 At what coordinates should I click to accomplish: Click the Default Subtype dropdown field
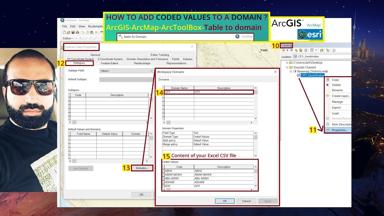click(x=126, y=79)
